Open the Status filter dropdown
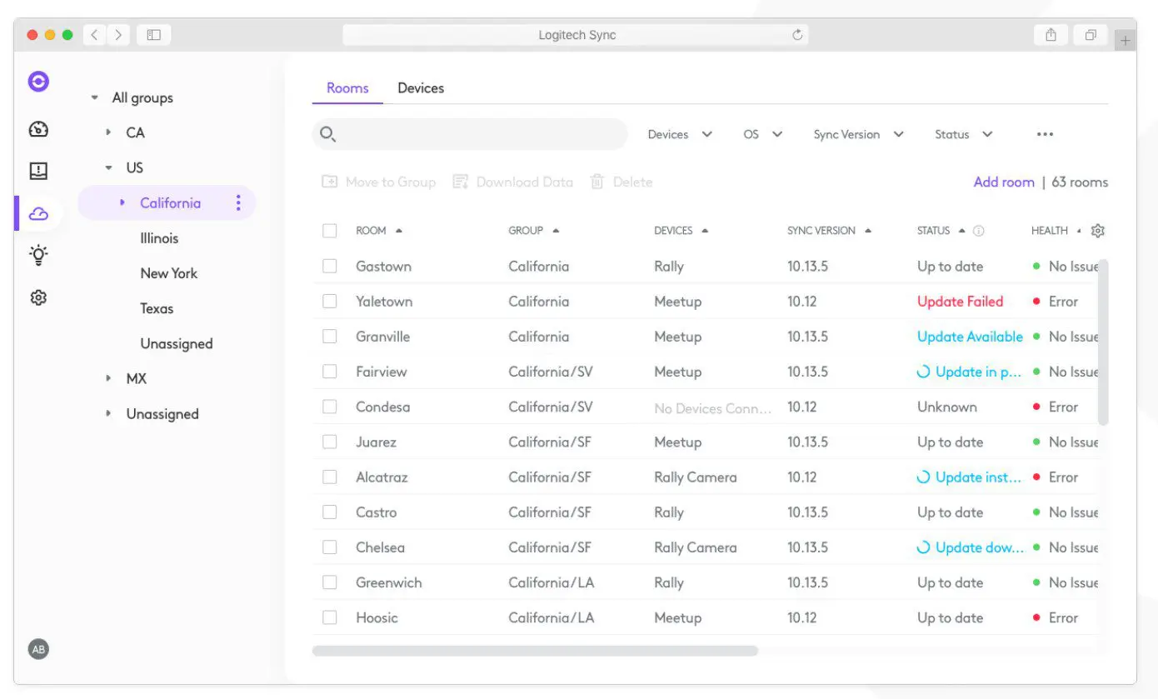 coord(963,134)
